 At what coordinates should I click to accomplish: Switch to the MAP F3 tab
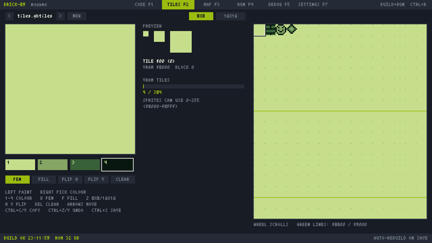[212, 4]
